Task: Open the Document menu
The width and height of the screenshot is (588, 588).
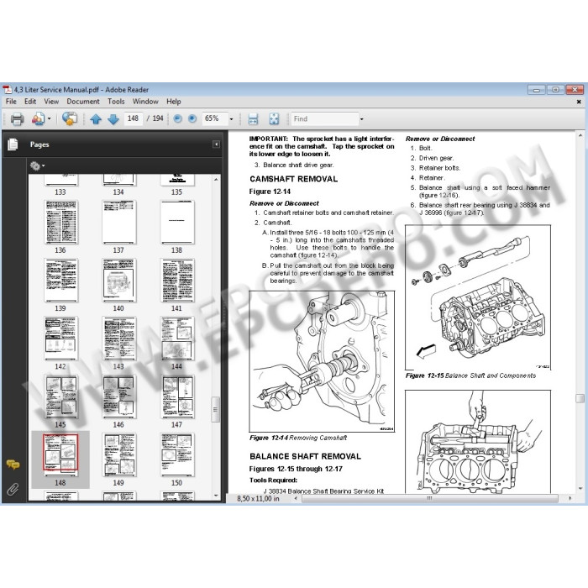Action: 83,102
